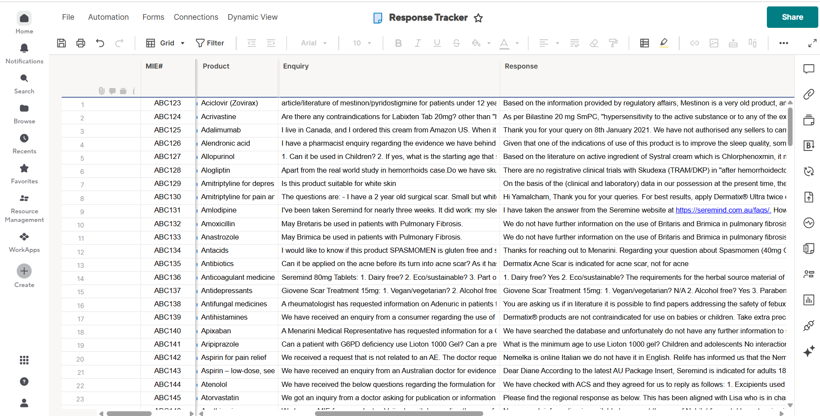Screen dimensions: 820x416
Task: Star the Response Tracker sheet as favorite
Action: tap(478, 18)
